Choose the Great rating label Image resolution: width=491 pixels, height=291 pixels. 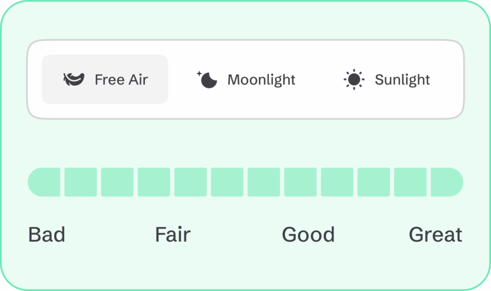[435, 235]
